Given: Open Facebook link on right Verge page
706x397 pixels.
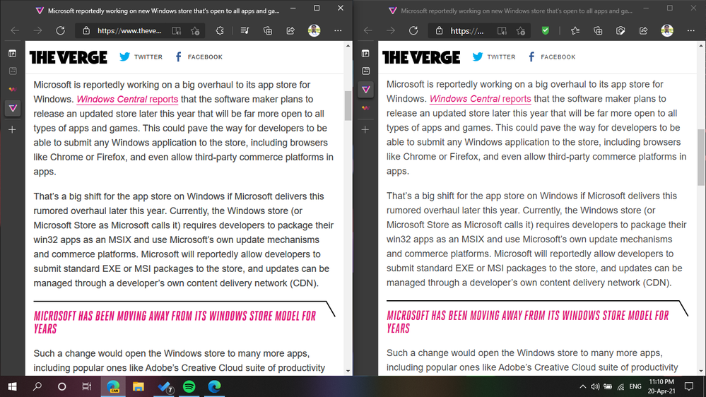Looking at the screenshot, I should coord(551,57).
